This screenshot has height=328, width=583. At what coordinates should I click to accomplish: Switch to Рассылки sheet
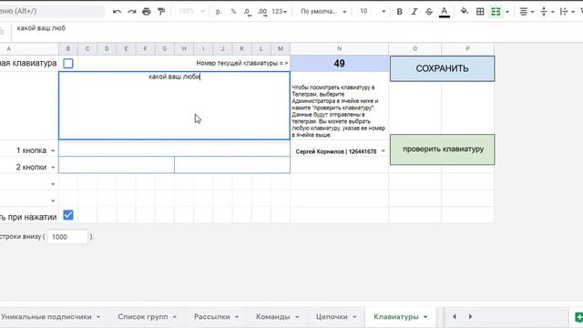pyautogui.click(x=212, y=317)
